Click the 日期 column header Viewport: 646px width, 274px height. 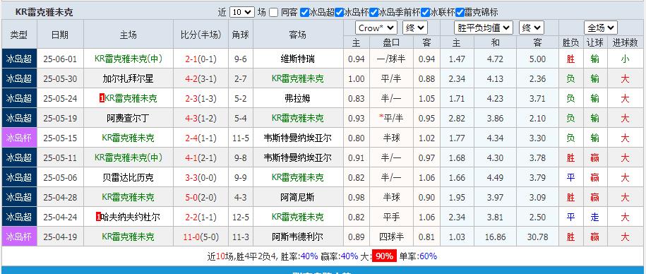click(x=60, y=35)
